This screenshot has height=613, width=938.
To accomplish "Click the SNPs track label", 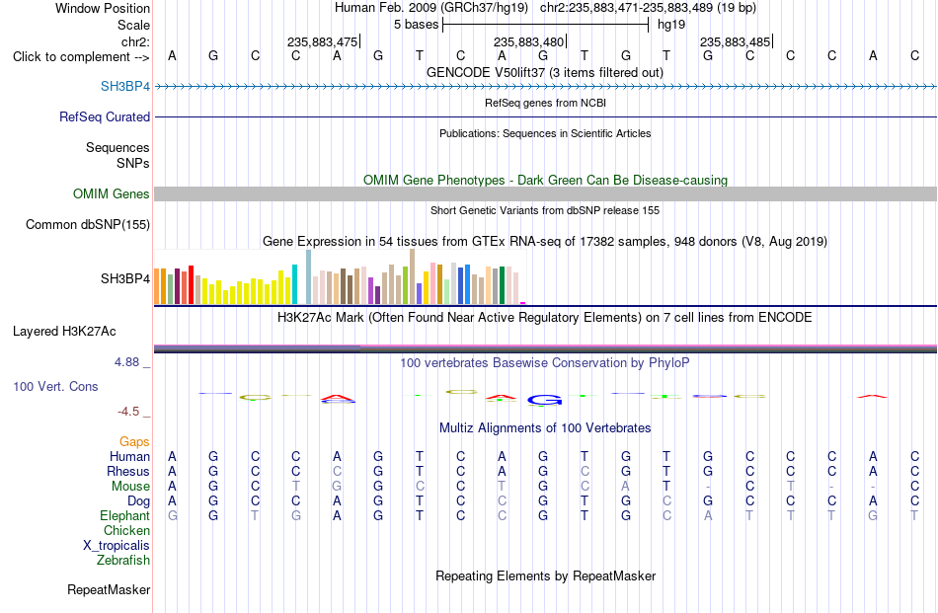I will (133, 163).
